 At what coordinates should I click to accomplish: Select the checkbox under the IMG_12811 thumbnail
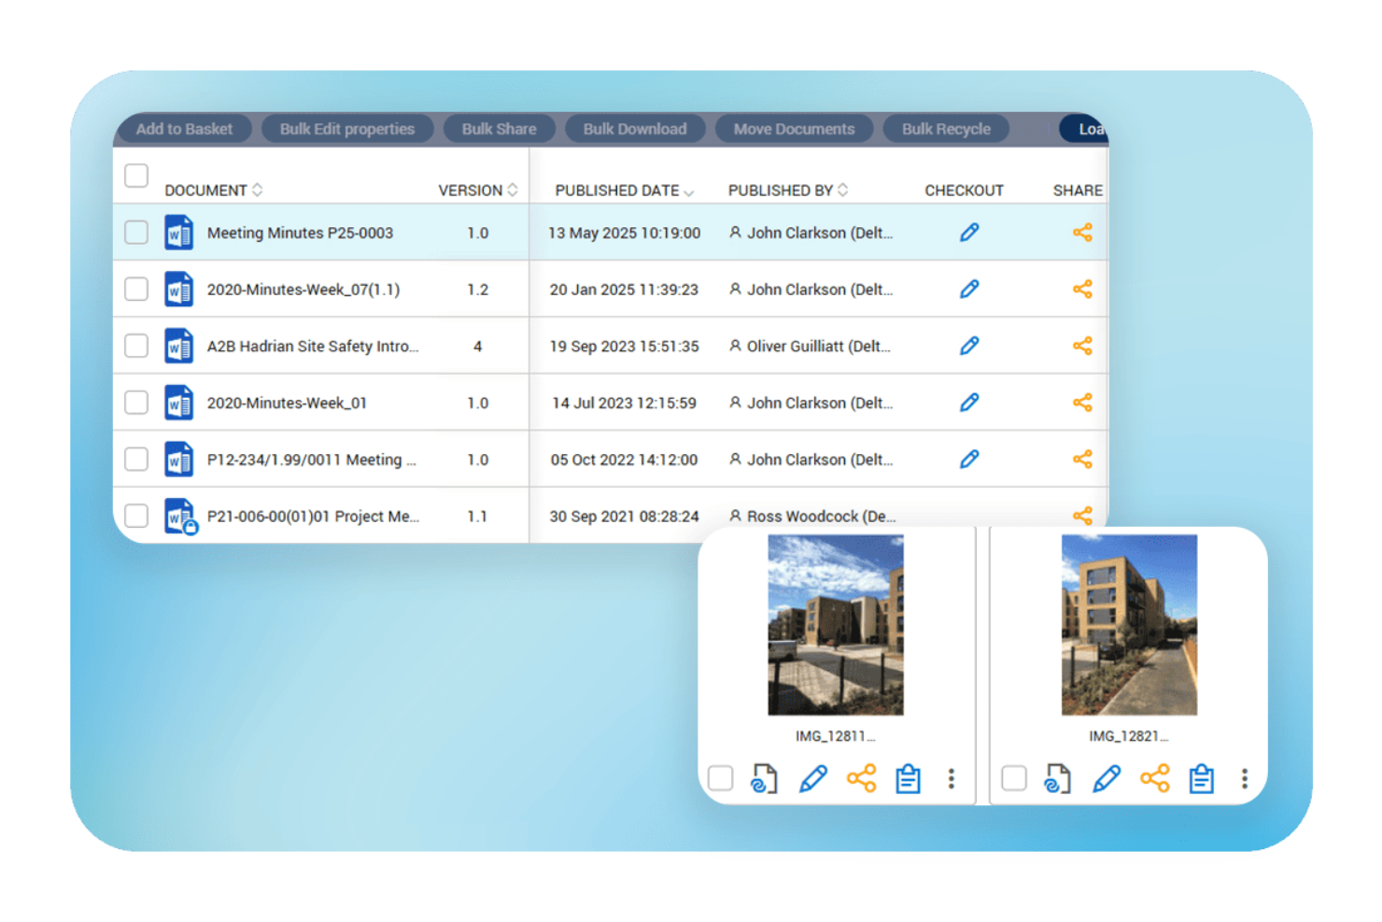tap(720, 777)
